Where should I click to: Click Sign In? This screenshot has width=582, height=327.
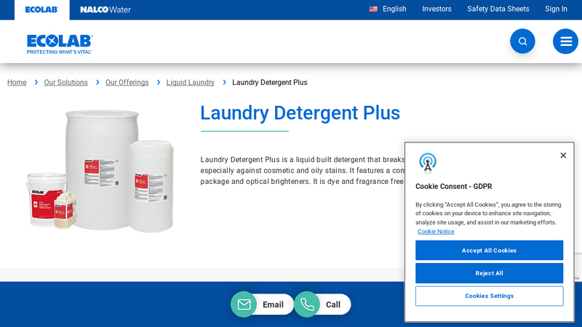556,9
